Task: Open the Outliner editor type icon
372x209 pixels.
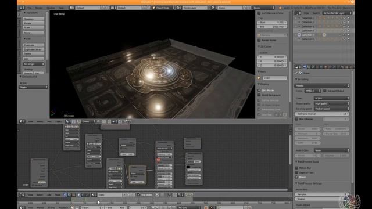Action: click(297, 13)
